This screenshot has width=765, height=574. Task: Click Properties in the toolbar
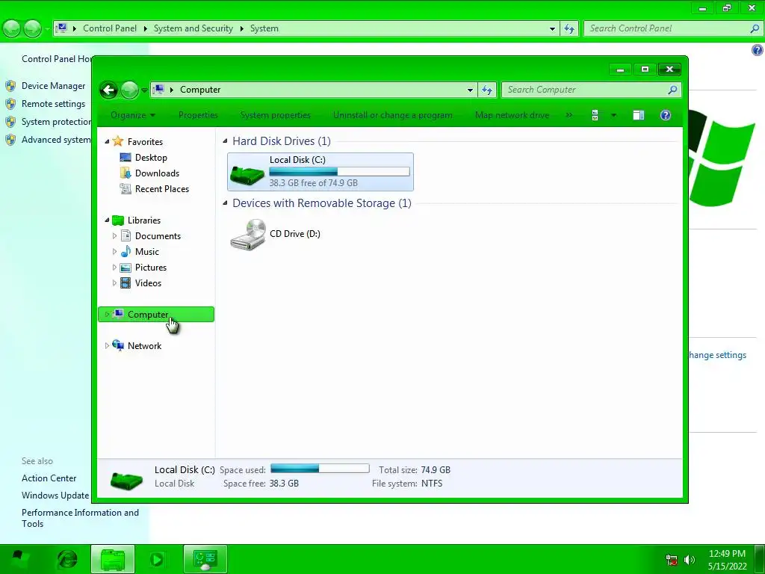pos(198,115)
